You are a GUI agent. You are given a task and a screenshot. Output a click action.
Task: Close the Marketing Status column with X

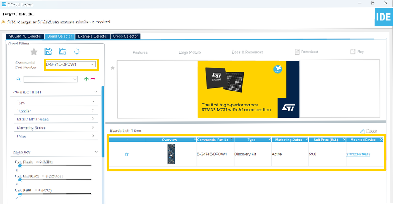(307, 140)
